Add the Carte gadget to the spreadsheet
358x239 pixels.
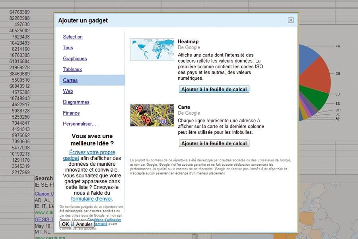point(214,143)
